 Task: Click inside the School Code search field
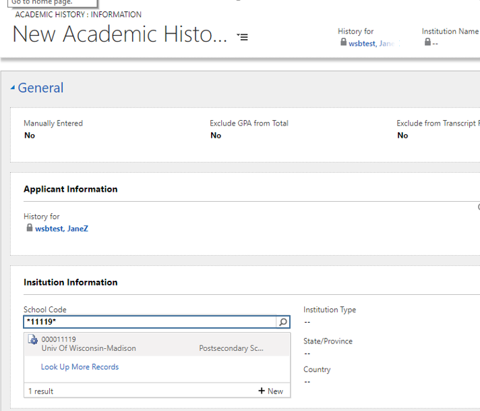[148, 323]
